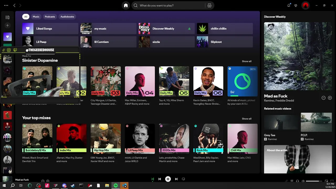Open the Windows Start menu
The height and width of the screenshot is (189, 336).
(x=4, y=186)
